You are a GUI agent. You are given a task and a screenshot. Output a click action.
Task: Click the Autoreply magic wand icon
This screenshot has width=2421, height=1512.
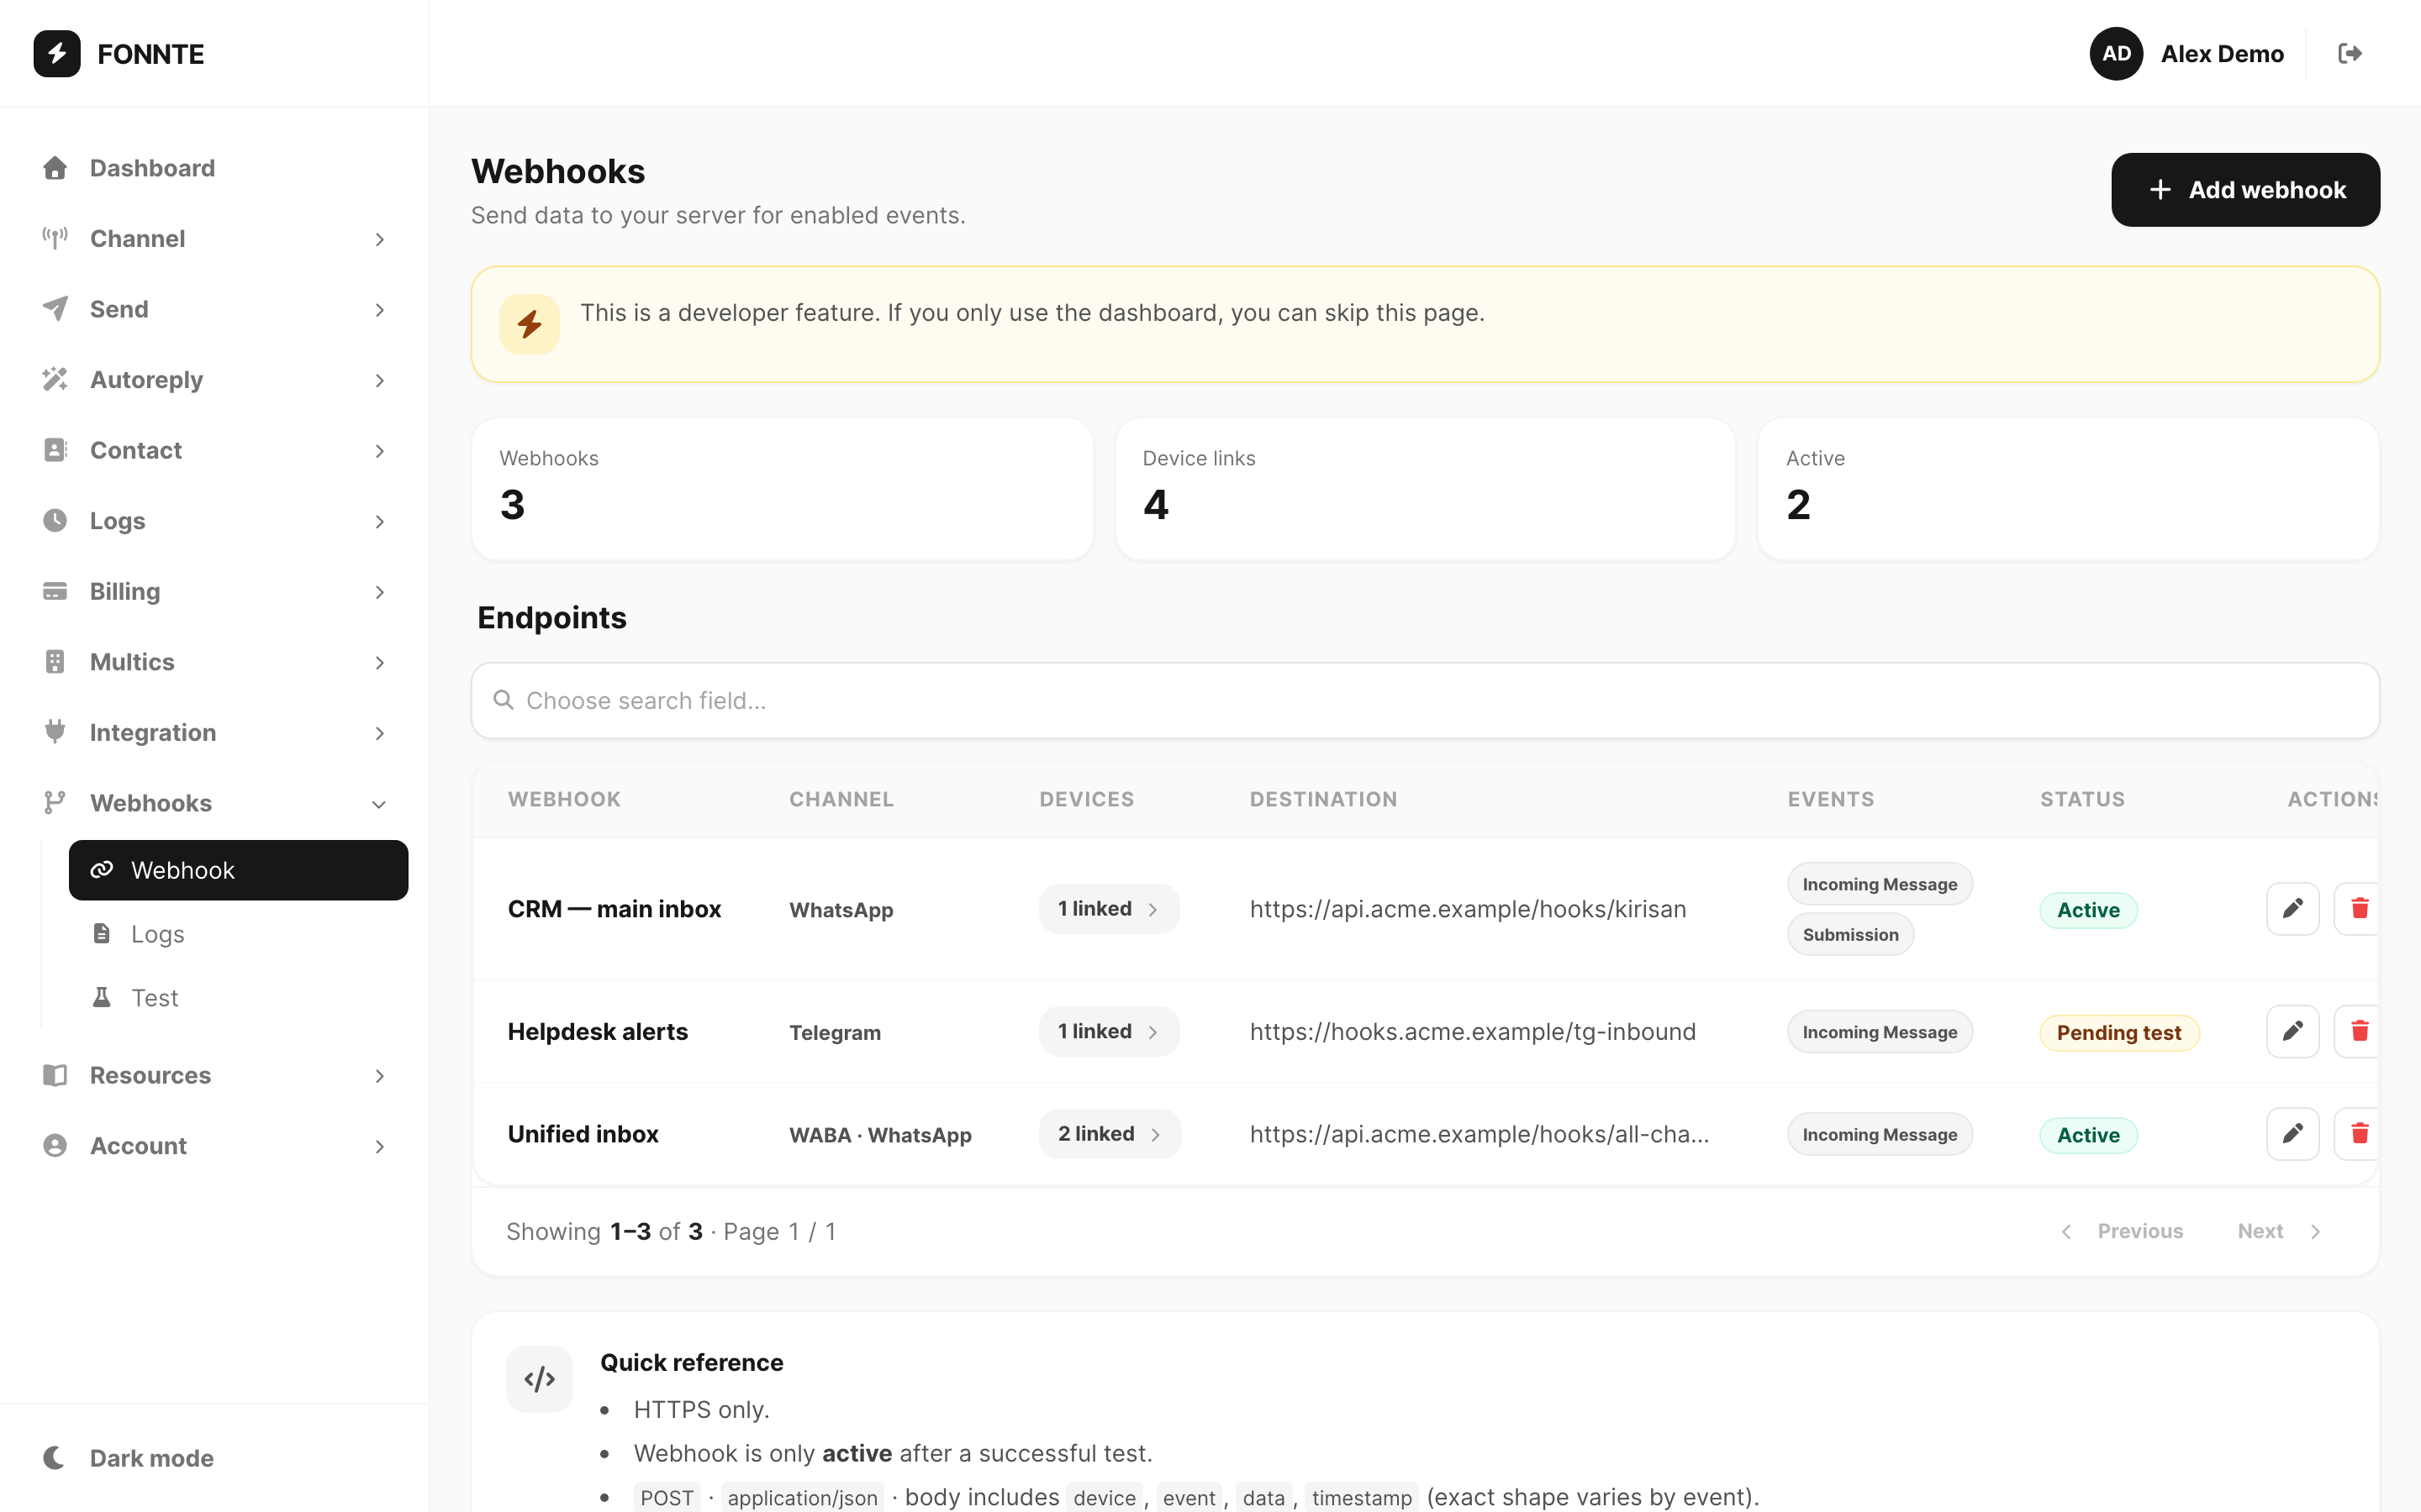click(x=55, y=379)
